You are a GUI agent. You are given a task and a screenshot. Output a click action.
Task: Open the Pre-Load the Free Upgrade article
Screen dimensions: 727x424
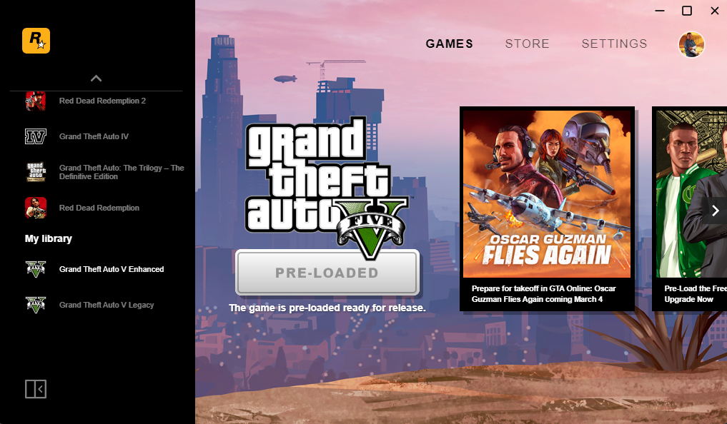pyautogui.click(x=695, y=294)
